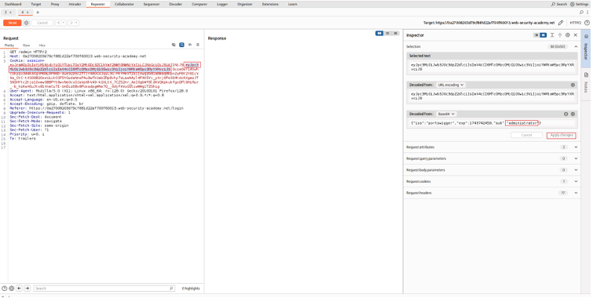Screen dimensions: 593x298
Task: Open request editor help icon at bottom
Action: (x=5, y=288)
